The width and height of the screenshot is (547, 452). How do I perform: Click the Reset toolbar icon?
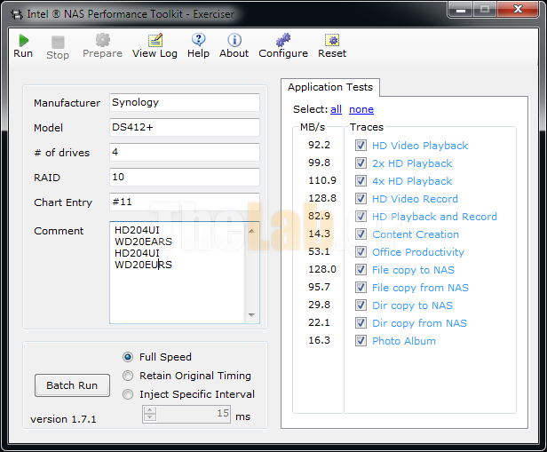[332, 40]
